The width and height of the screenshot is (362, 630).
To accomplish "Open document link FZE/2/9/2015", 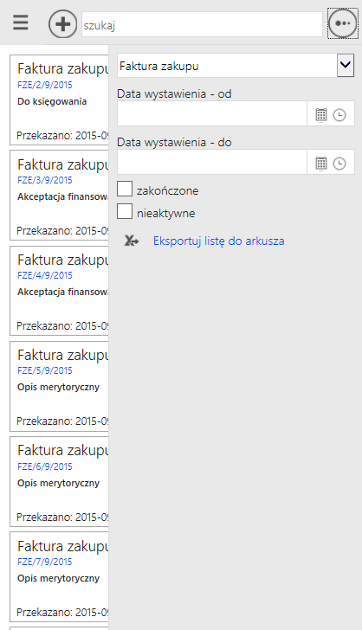I will [x=45, y=85].
